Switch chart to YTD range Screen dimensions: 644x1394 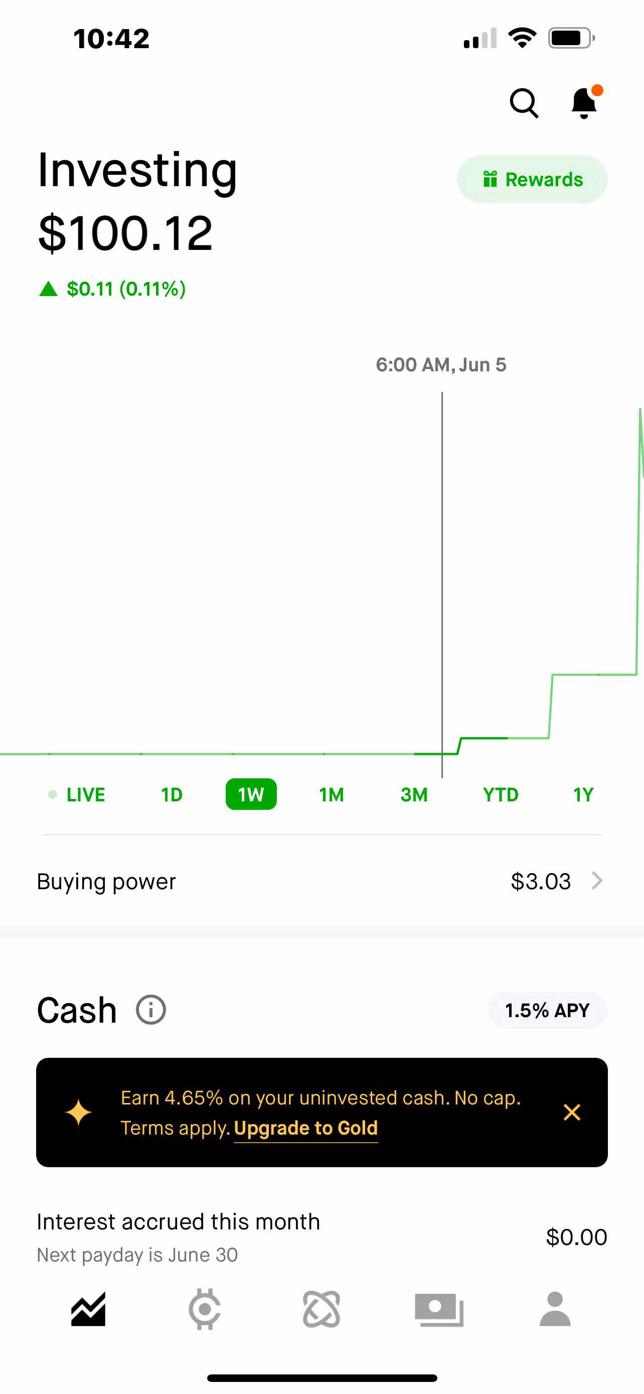(x=501, y=794)
